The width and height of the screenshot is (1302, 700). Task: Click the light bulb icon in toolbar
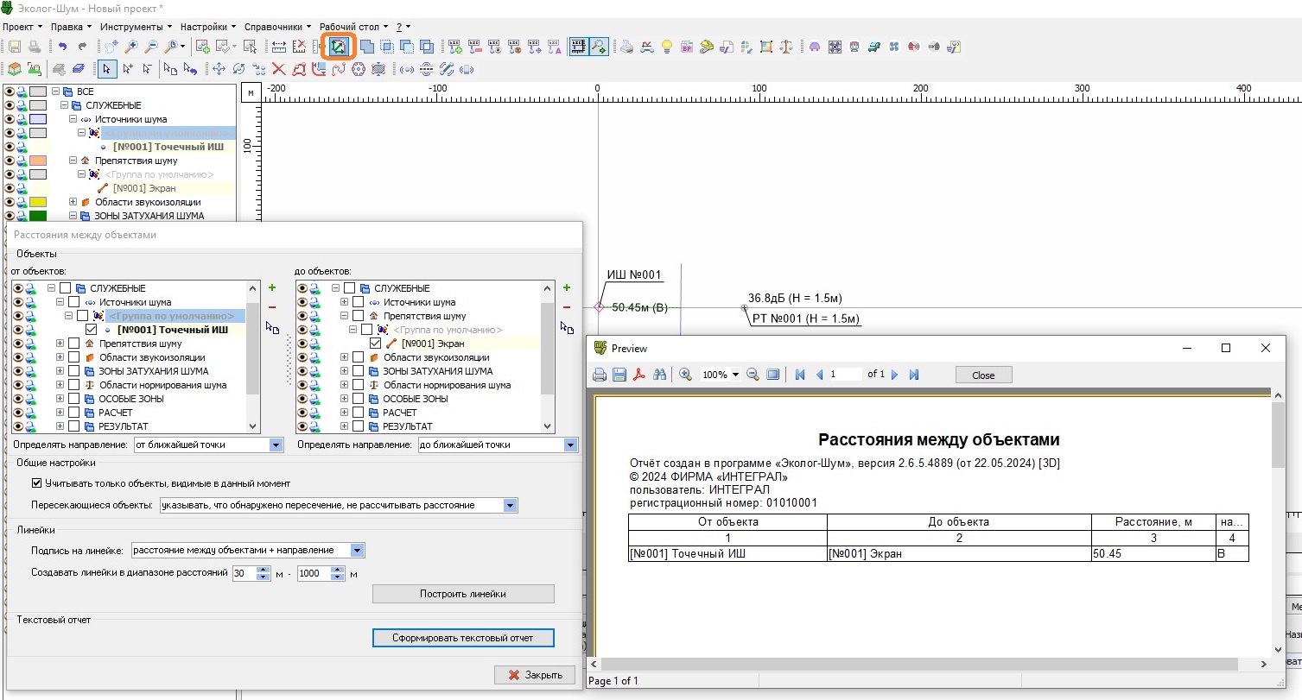(666, 47)
